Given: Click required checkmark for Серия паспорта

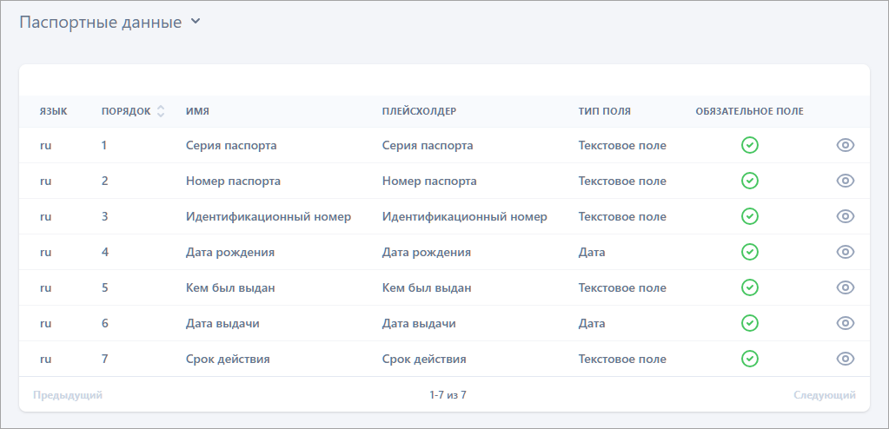Looking at the screenshot, I should click(750, 145).
